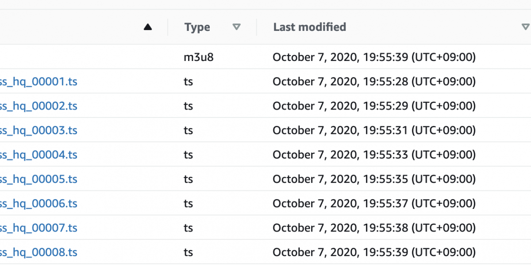Open the hq_00002.ts file link
This screenshot has width=531, height=265.
pyautogui.click(x=39, y=106)
